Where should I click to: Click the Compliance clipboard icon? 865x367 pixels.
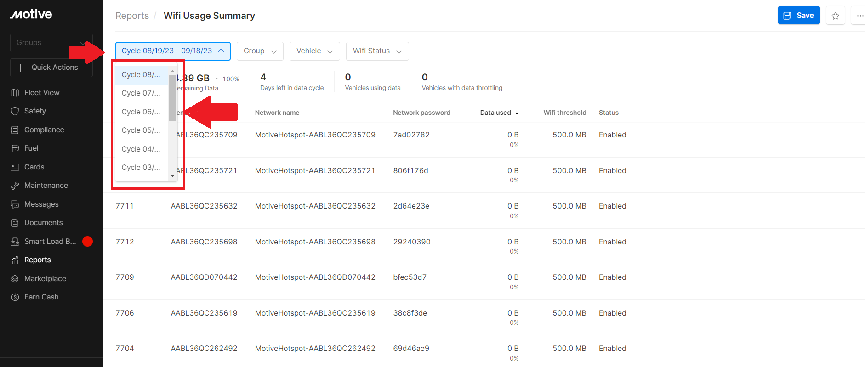coord(15,130)
